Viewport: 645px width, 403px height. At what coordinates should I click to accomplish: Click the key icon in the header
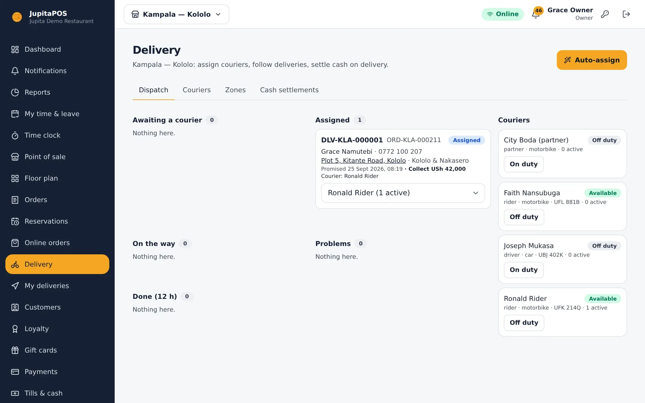tap(605, 14)
